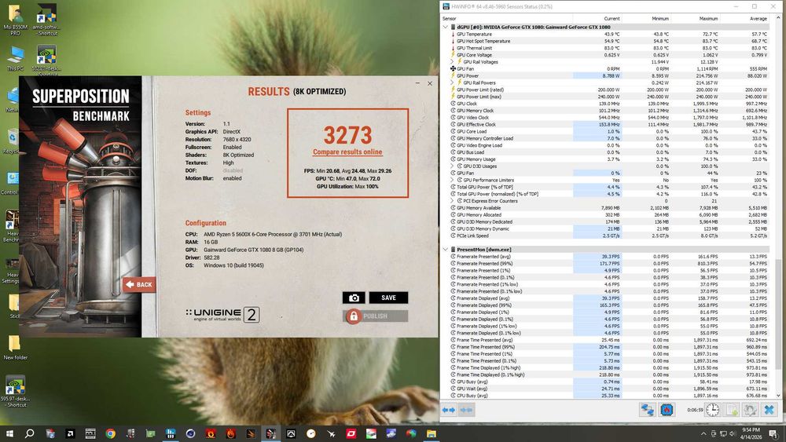
Task: Select the GPU Core Voltage row
Action: click(x=609, y=55)
